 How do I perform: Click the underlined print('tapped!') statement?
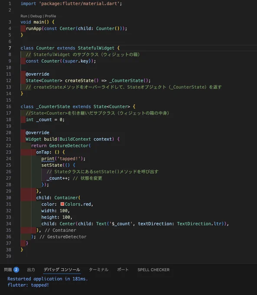click(x=63, y=159)
